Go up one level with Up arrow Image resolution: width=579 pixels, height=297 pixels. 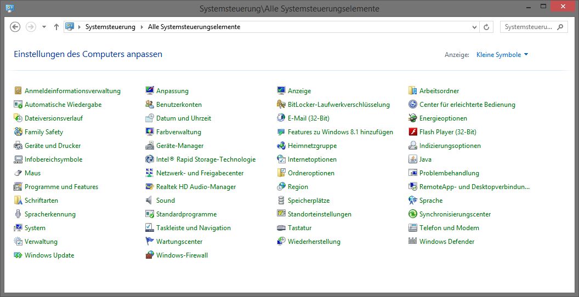pos(56,27)
